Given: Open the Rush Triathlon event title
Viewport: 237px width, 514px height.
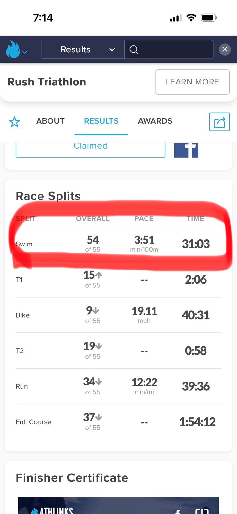Looking at the screenshot, I should pos(47,82).
